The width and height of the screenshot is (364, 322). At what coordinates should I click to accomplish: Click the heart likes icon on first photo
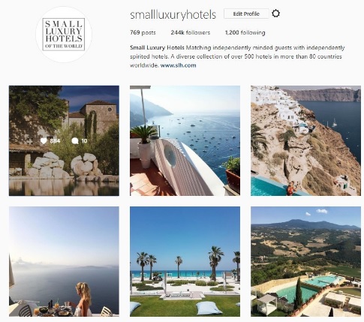[x=44, y=141]
